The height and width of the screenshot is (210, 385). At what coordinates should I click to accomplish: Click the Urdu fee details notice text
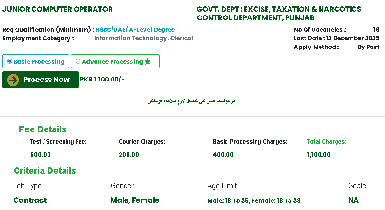[191, 101]
